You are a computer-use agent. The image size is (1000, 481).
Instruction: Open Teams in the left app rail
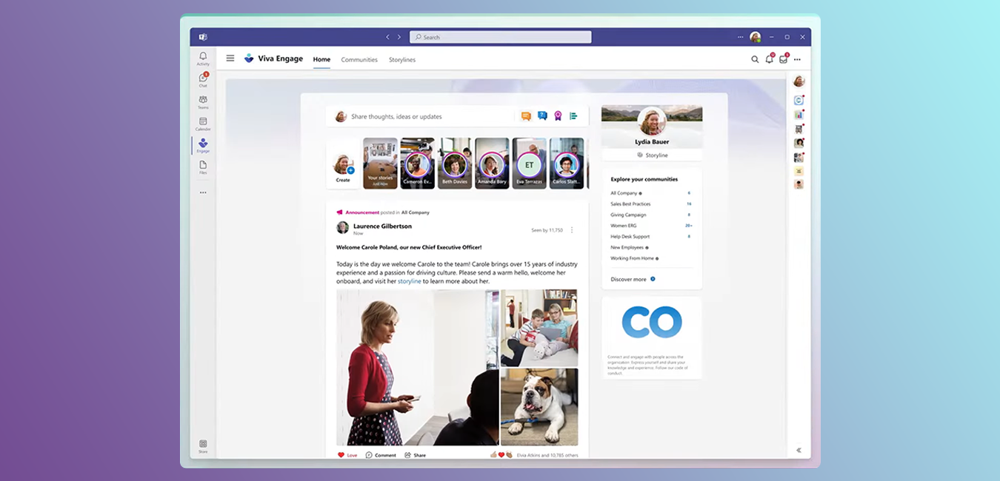(203, 102)
